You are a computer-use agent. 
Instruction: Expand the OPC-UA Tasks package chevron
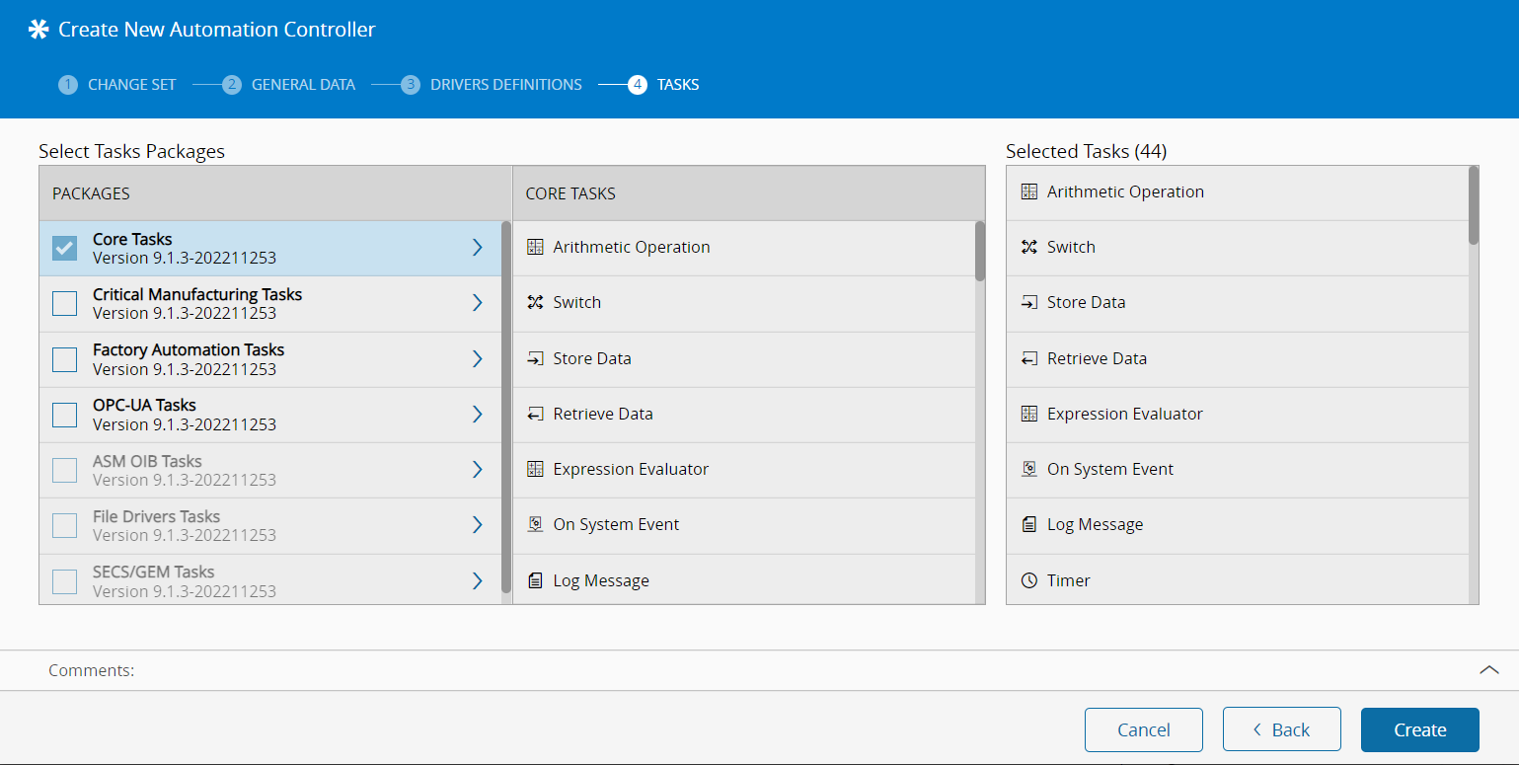point(477,414)
